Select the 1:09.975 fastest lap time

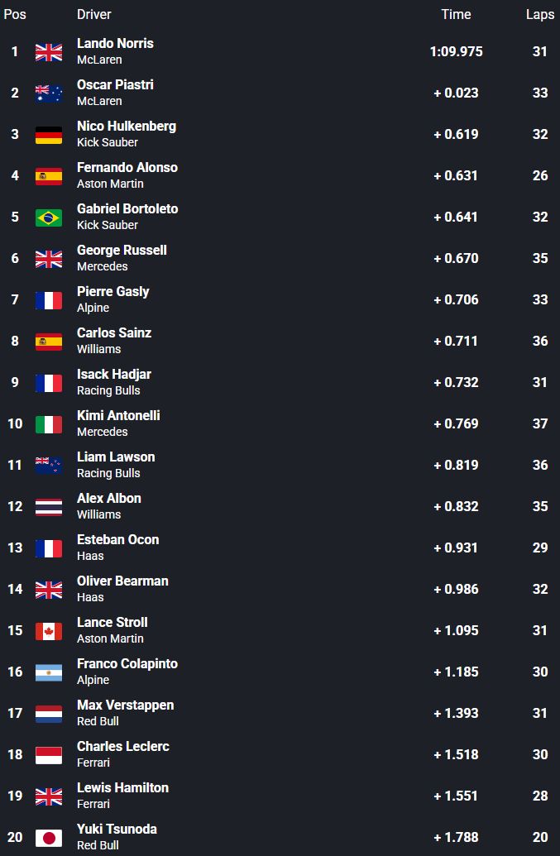(456, 51)
